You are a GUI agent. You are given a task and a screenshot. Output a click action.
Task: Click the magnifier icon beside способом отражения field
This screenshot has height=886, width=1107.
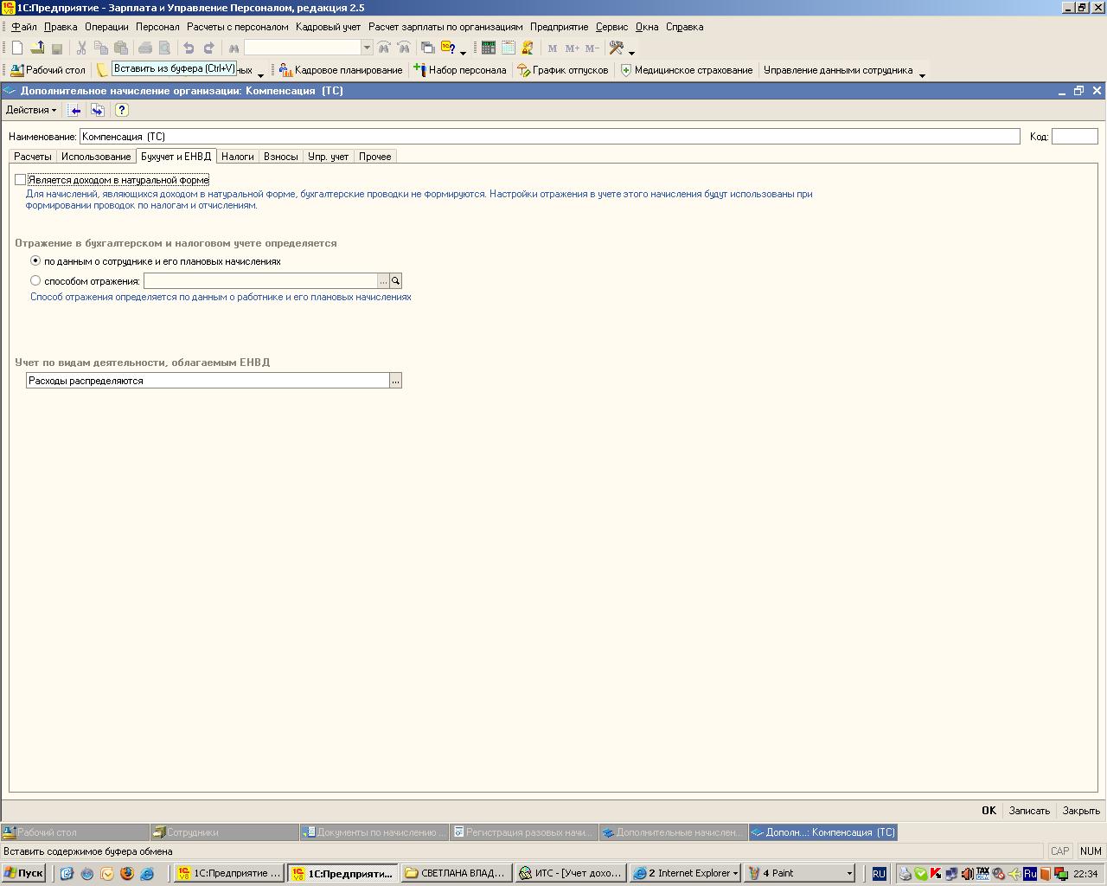pos(395,281)
